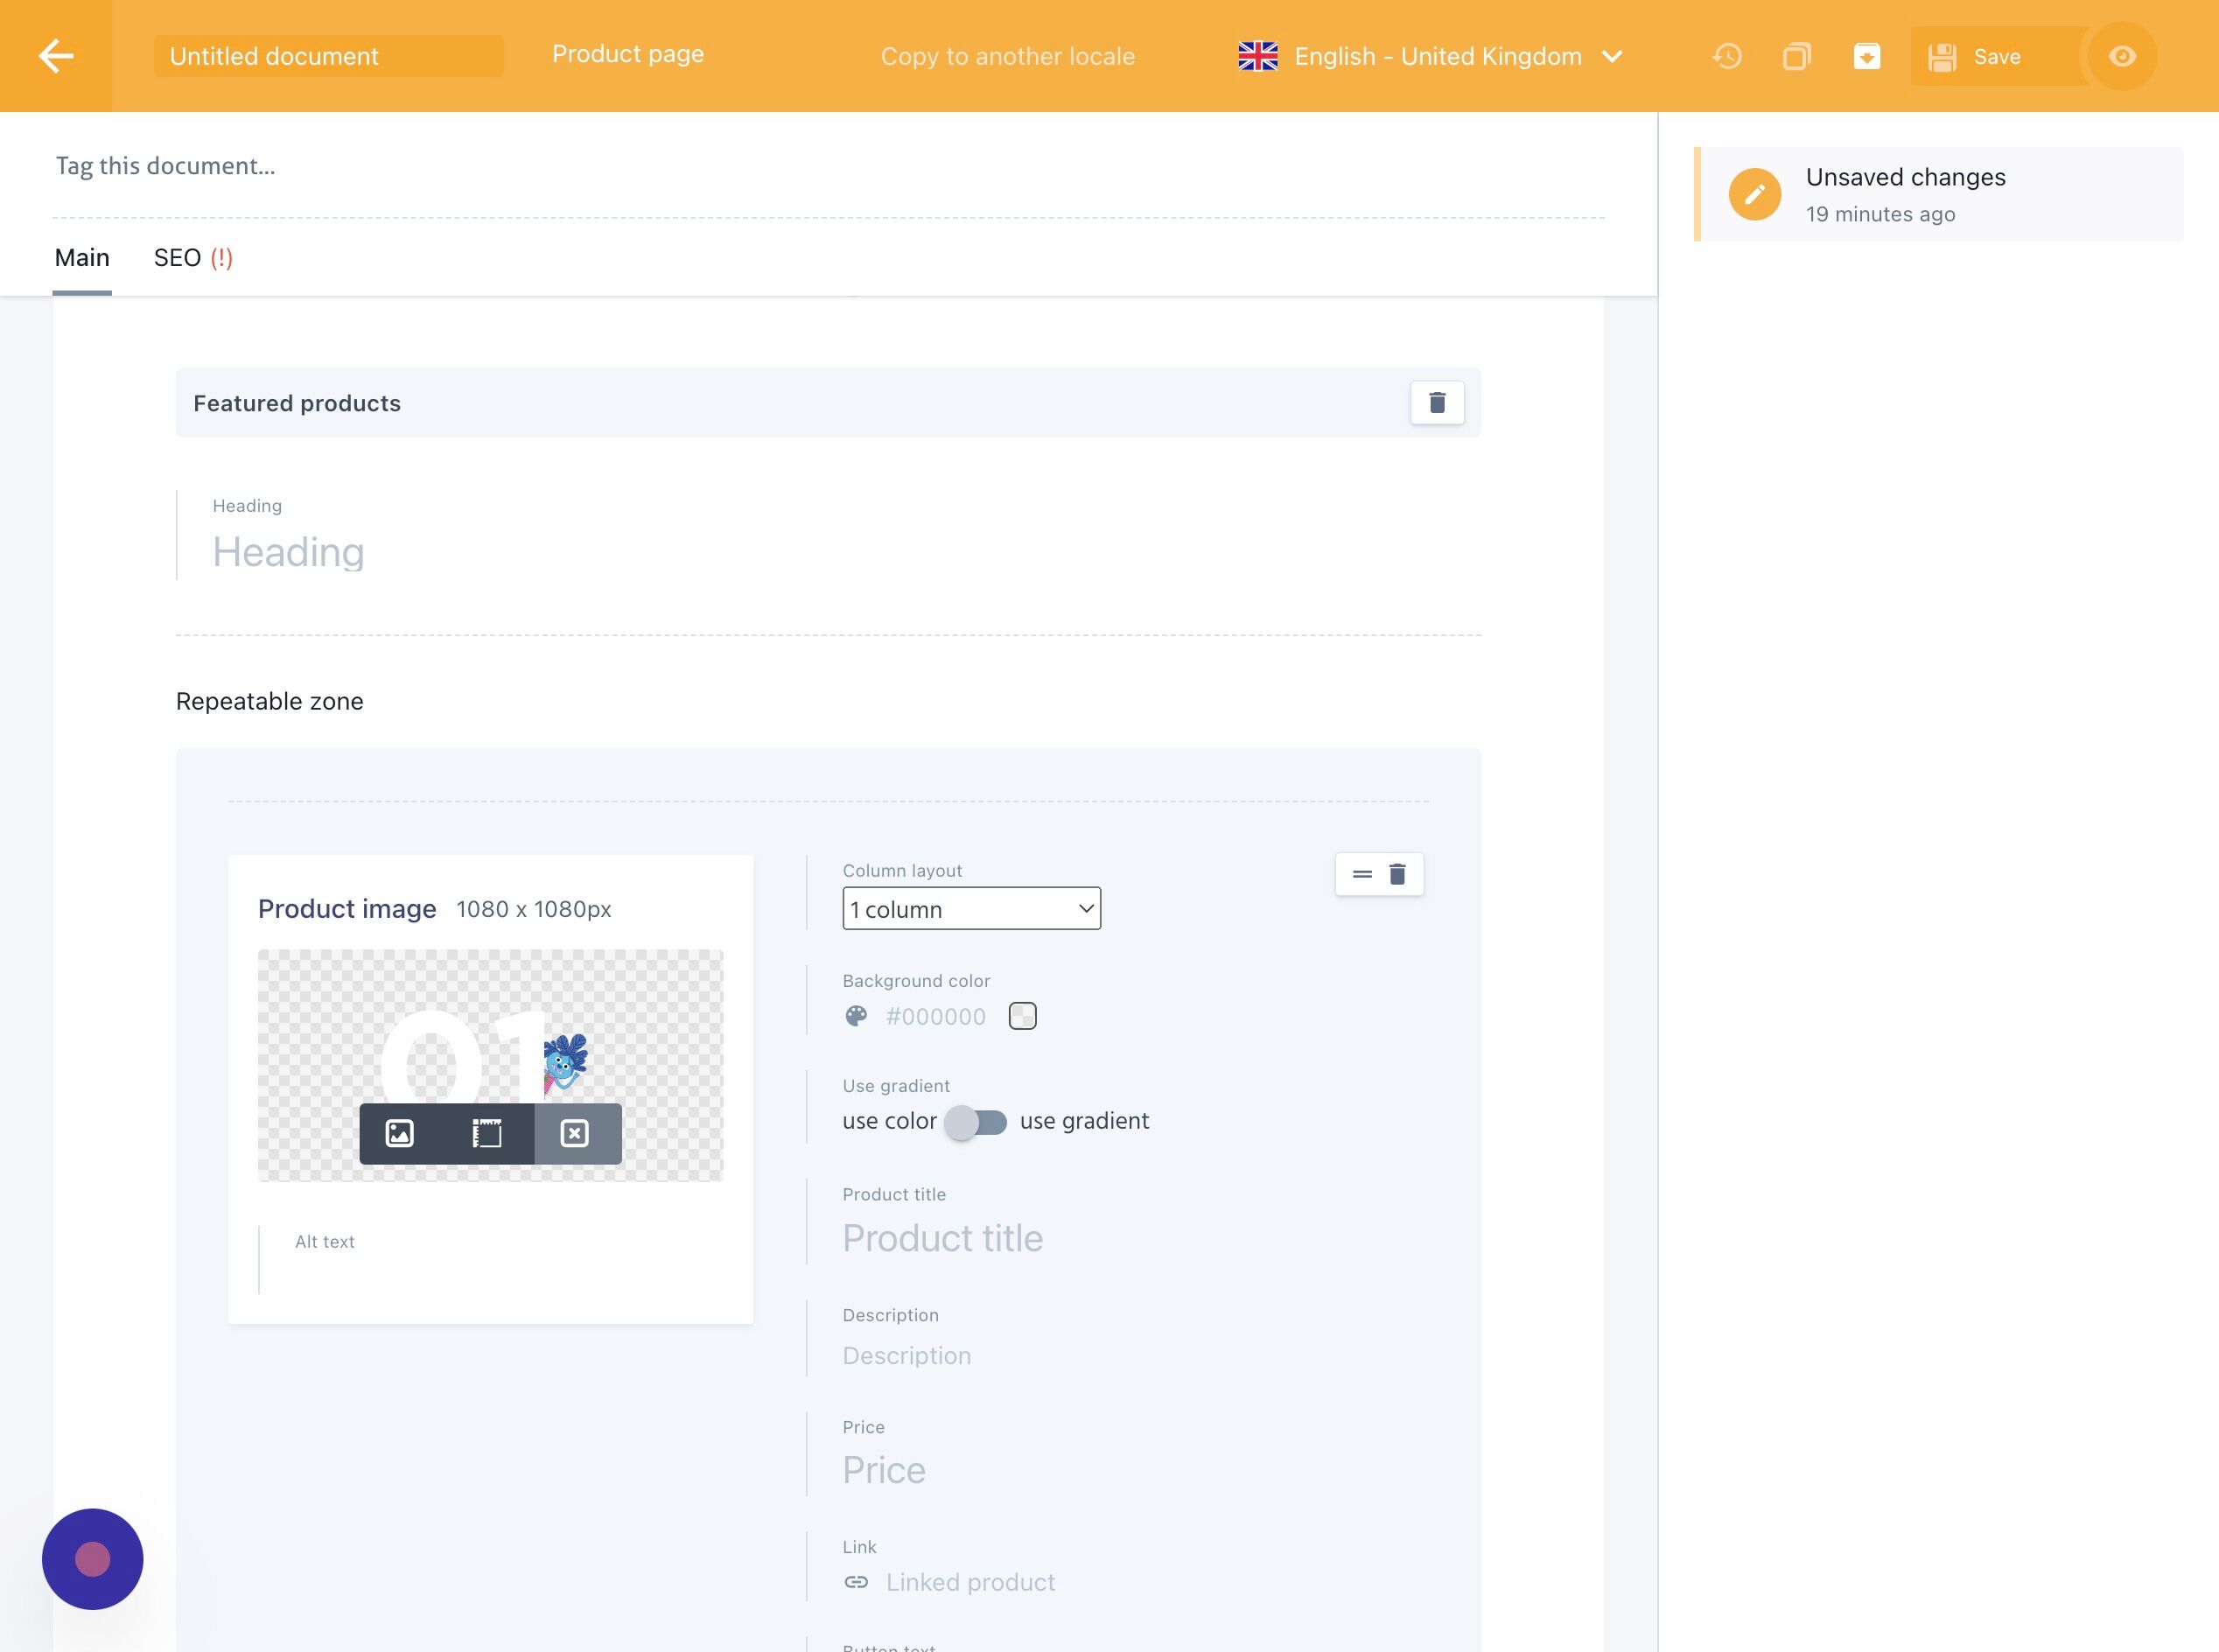Delete the Featured products section
The height and width of the screenshot is (1652, 2219).
[x=1437, y=402]
